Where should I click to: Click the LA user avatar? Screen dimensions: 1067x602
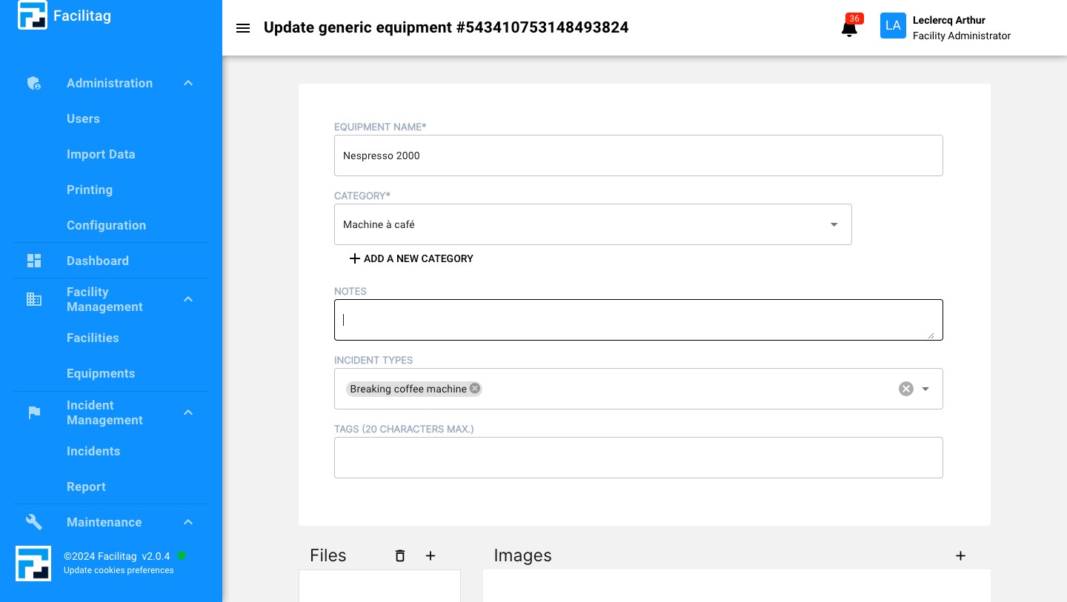[x=893, y=26]
